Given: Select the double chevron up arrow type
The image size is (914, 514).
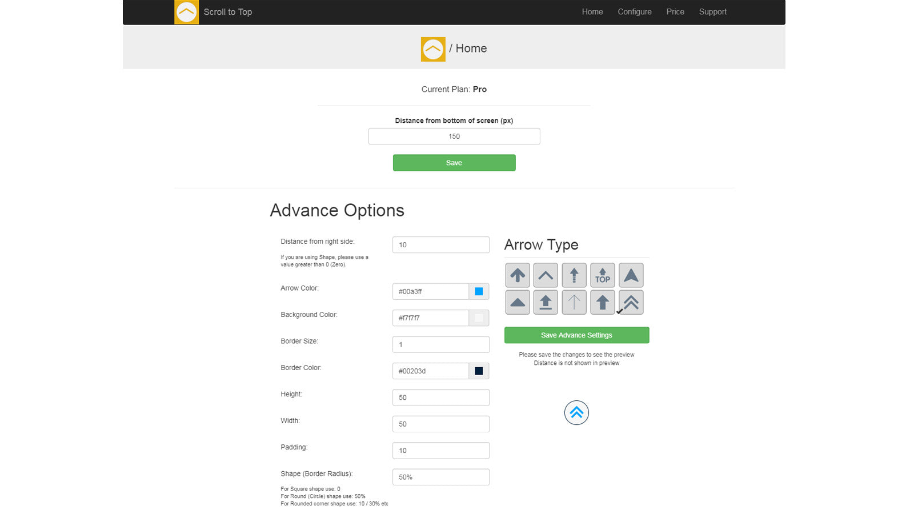Looking at the screenshot, I should pos(631,302).
